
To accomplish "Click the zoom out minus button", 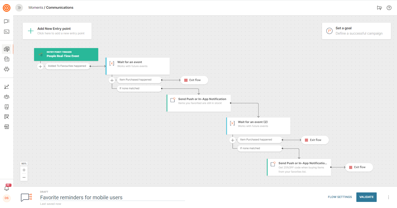I will [x=24, y=177].
